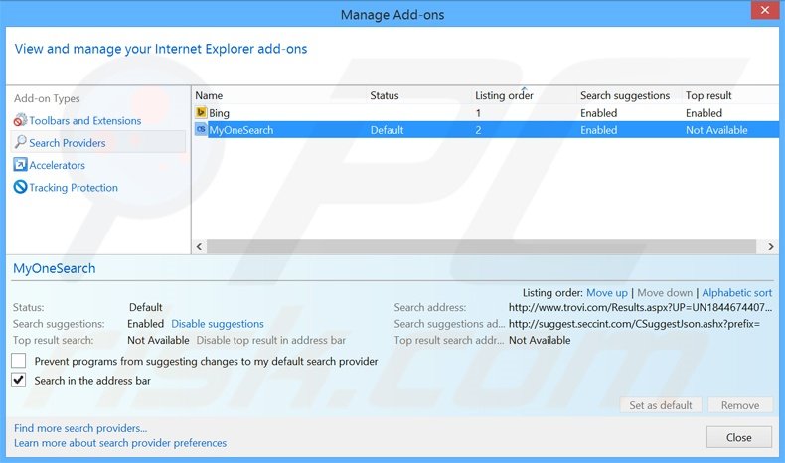785x463 pixels.
Task: Click the Set as default button
Action: 661,405
